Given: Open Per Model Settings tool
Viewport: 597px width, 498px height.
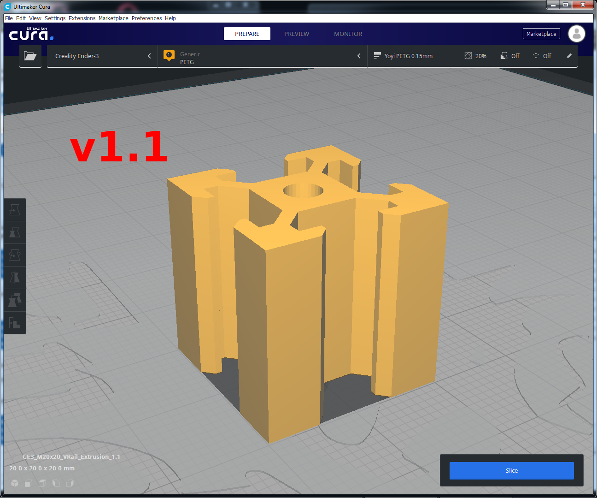Looking at the screenshot, I should (15, 300).
